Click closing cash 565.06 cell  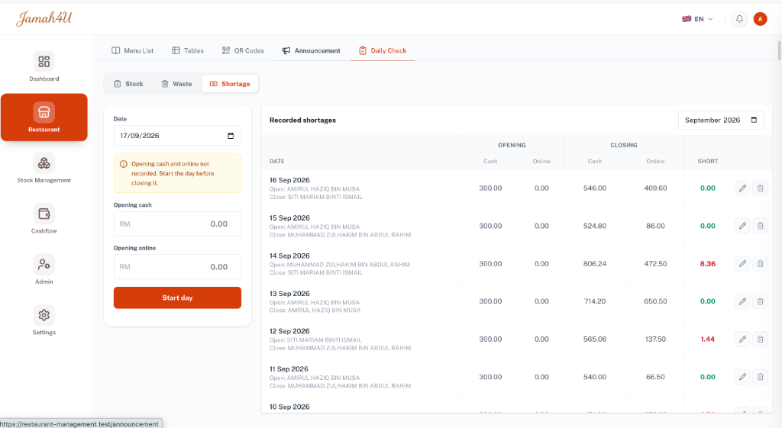pos(595,340)
